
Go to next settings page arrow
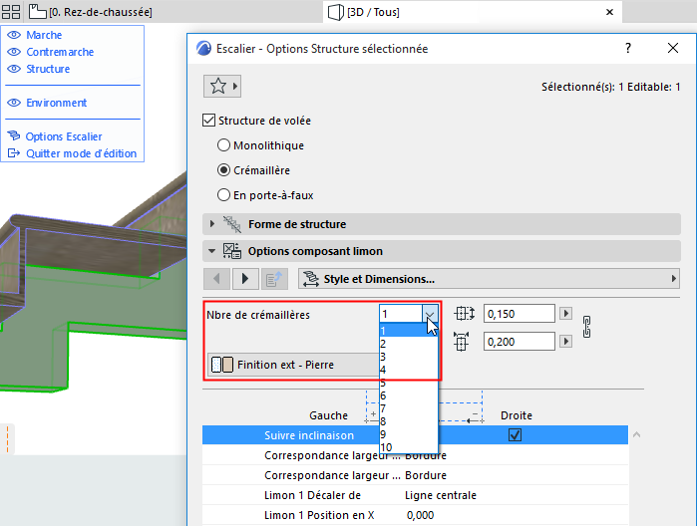click(x=245, y=279)
